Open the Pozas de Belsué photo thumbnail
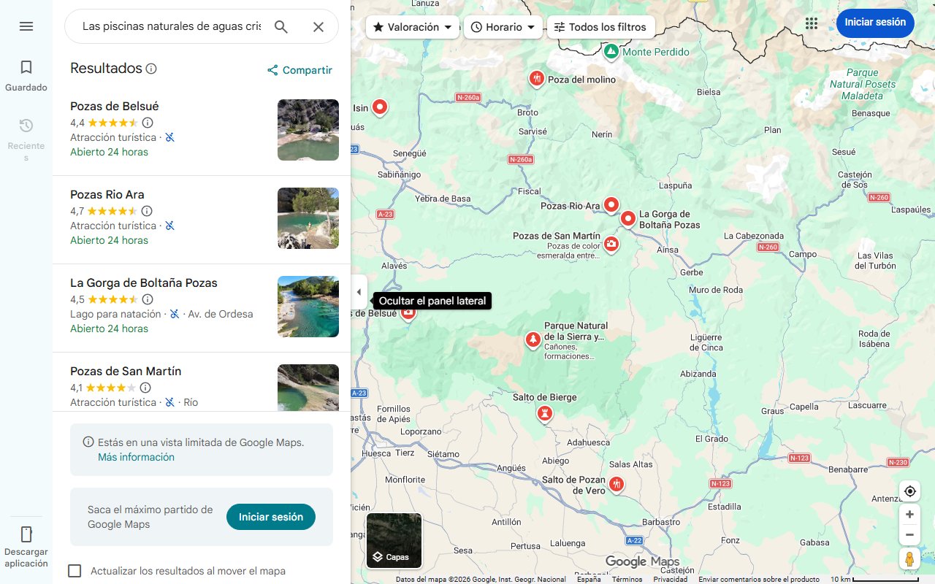Image resolution: width=935 pixels, height=584 pixels. tap(308, 130)
